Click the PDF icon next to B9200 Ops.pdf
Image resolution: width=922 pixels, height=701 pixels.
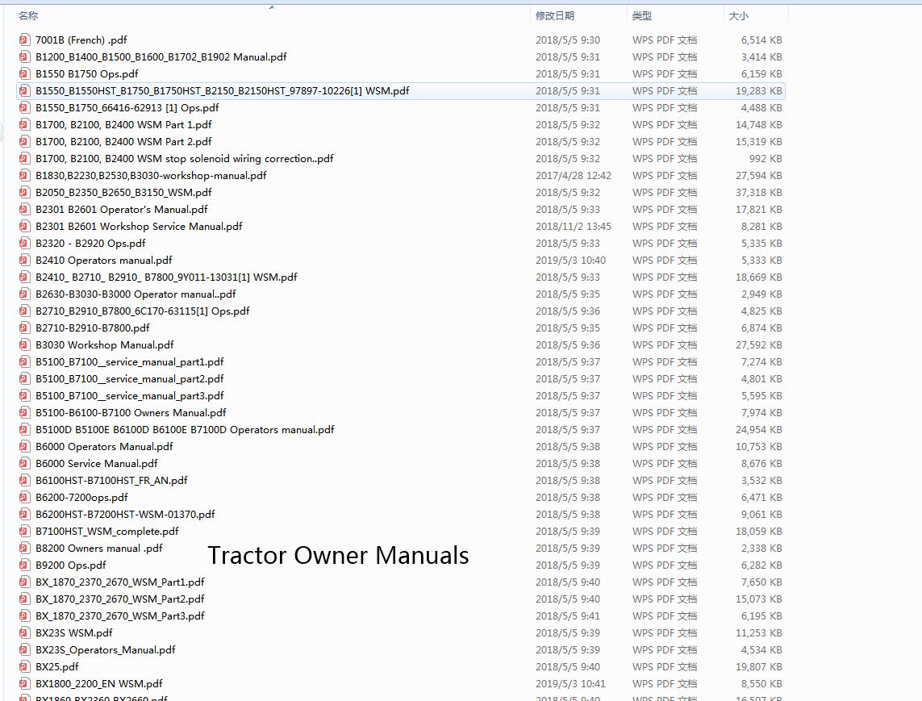click(x=23, y=565)
